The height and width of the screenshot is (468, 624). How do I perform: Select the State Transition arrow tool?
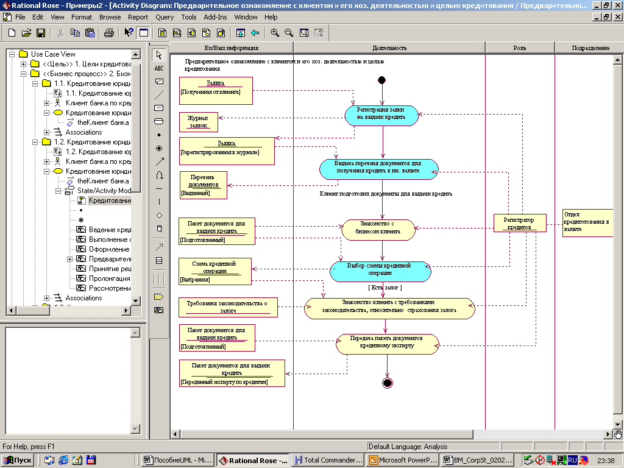pyautogui.click(x=159, y=161)
